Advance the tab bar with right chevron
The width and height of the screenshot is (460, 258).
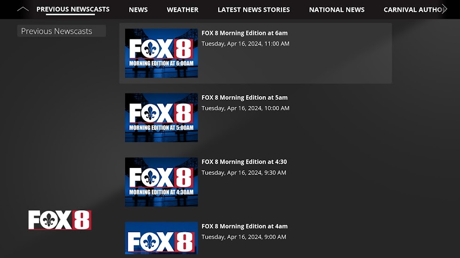444,9
